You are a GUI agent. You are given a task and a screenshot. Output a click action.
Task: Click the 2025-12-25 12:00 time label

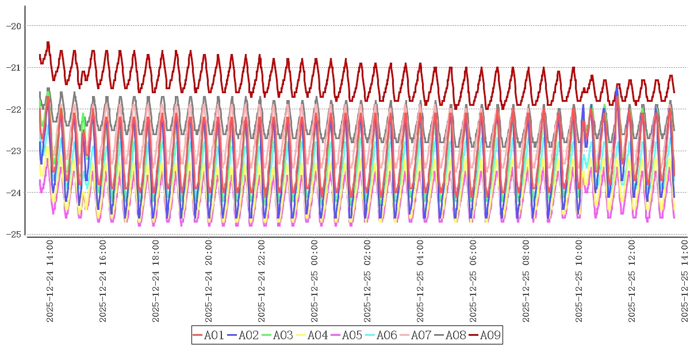pos(632,281)
